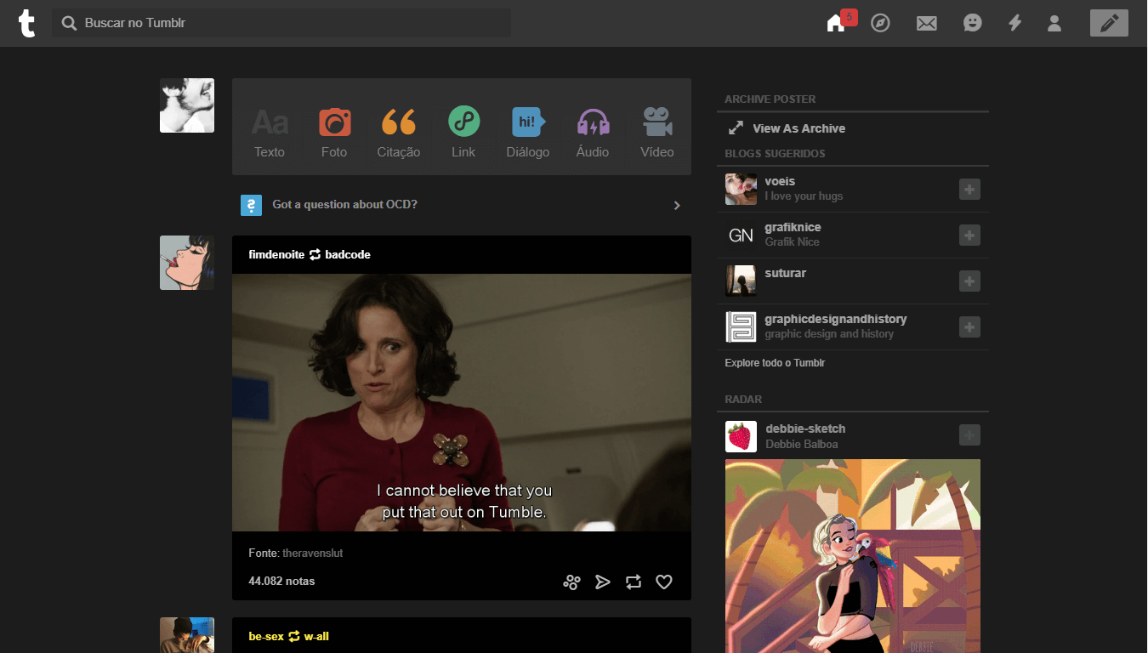Image resolution: width=1148 pixels, height=653 pixels.
Task: Follow debbie-sketch with plus button
Action: [969, 435]
